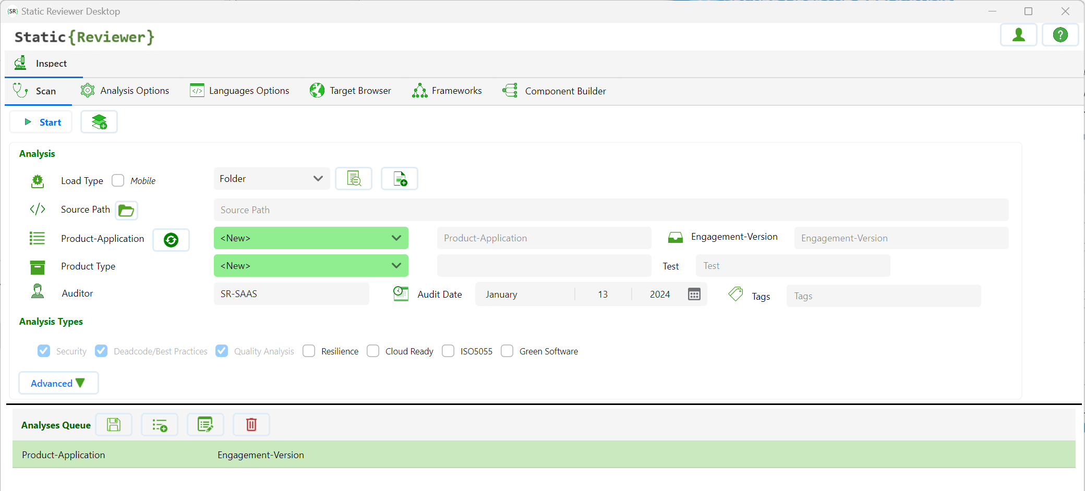The height and width of the screenshot is (491, 1085).
Task: Open the Folder load type dropdown
Action: (x=271, y=179)
